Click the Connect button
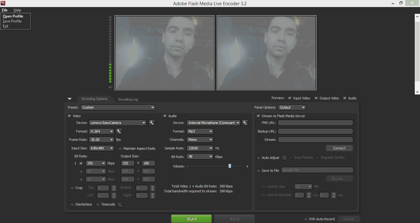This screenshot has width=420, height=223. point(339,148)
